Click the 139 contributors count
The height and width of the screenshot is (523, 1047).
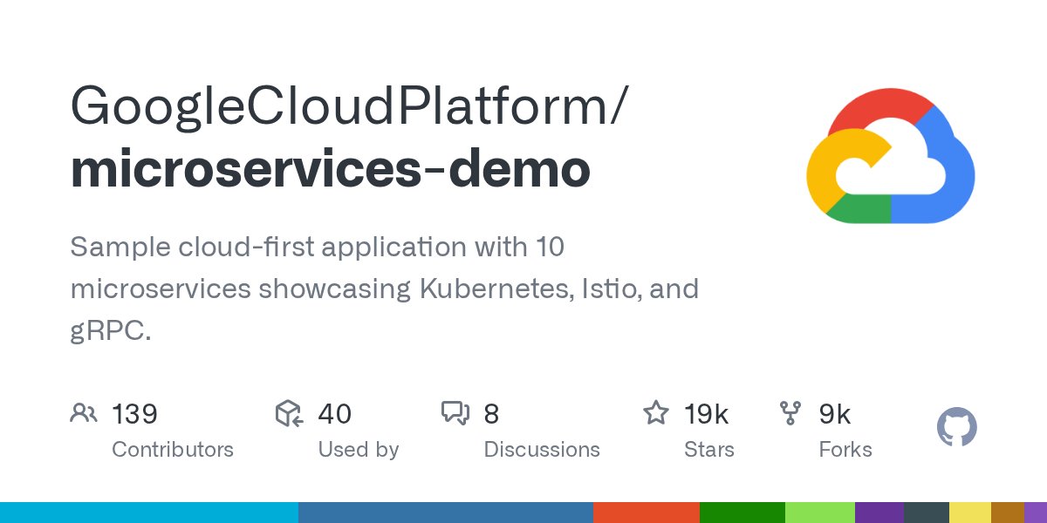coord(135,413)
